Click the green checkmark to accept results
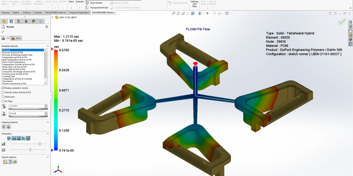Viewport: 353px width, 176px height. point(3,32)
